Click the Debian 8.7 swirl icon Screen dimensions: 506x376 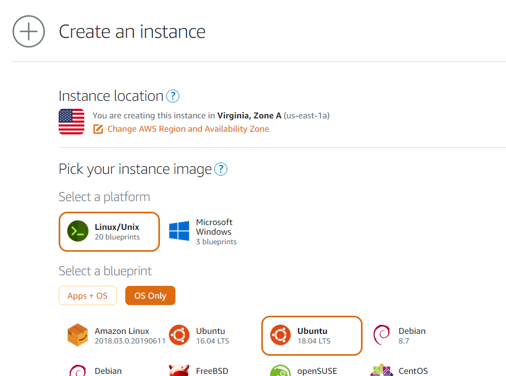pos(382,335)
